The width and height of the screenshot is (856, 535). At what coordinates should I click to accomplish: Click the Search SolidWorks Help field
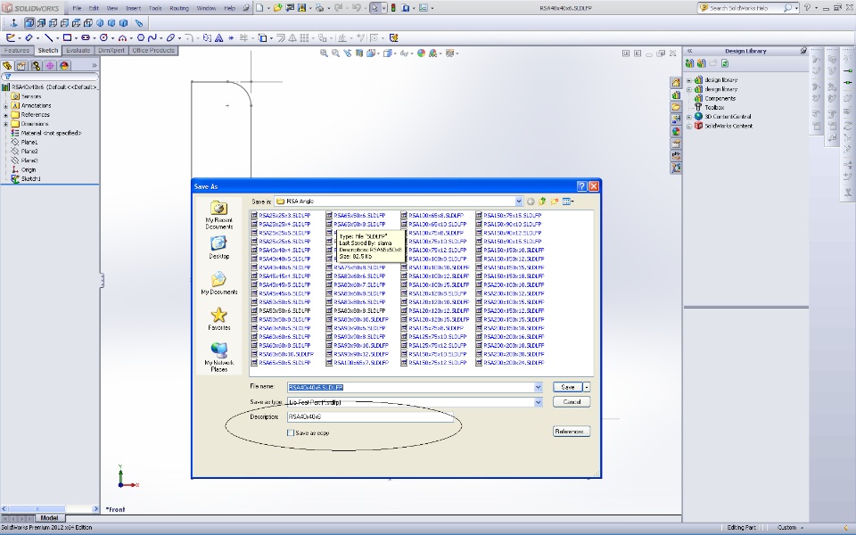pos(747,8)
